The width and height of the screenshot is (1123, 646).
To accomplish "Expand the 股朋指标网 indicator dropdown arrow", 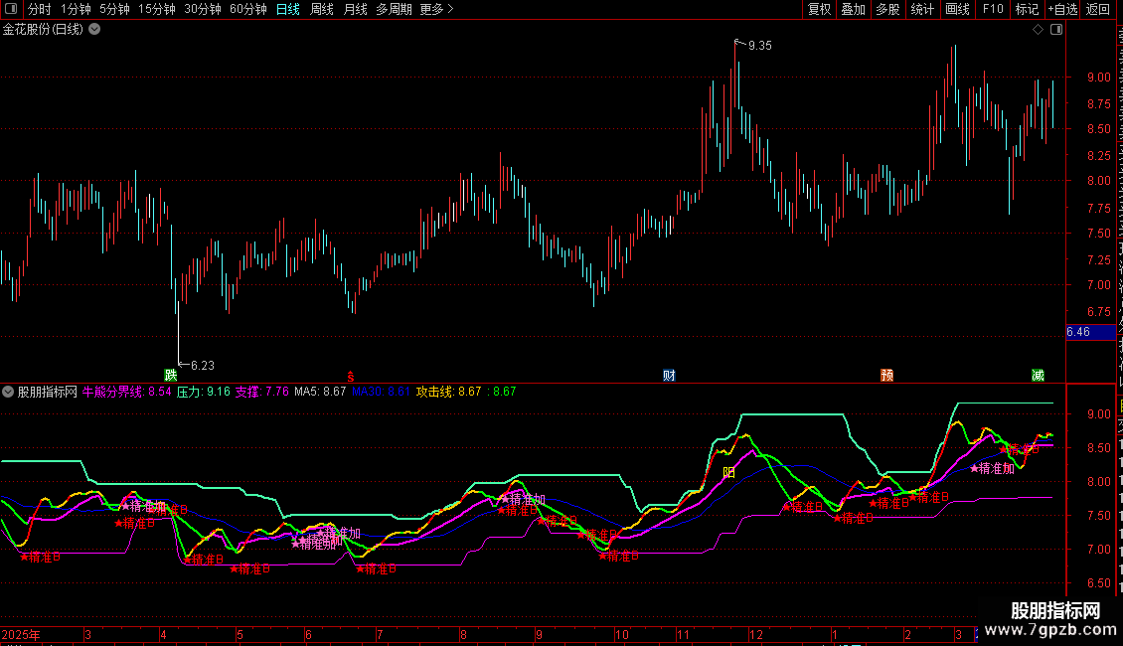I will click(8, 392).
